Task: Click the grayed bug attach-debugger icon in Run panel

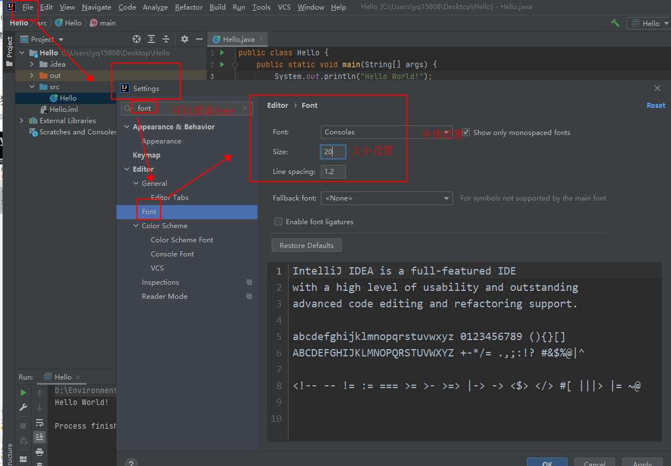Action: pyautogui.click(x=24, y=441)
